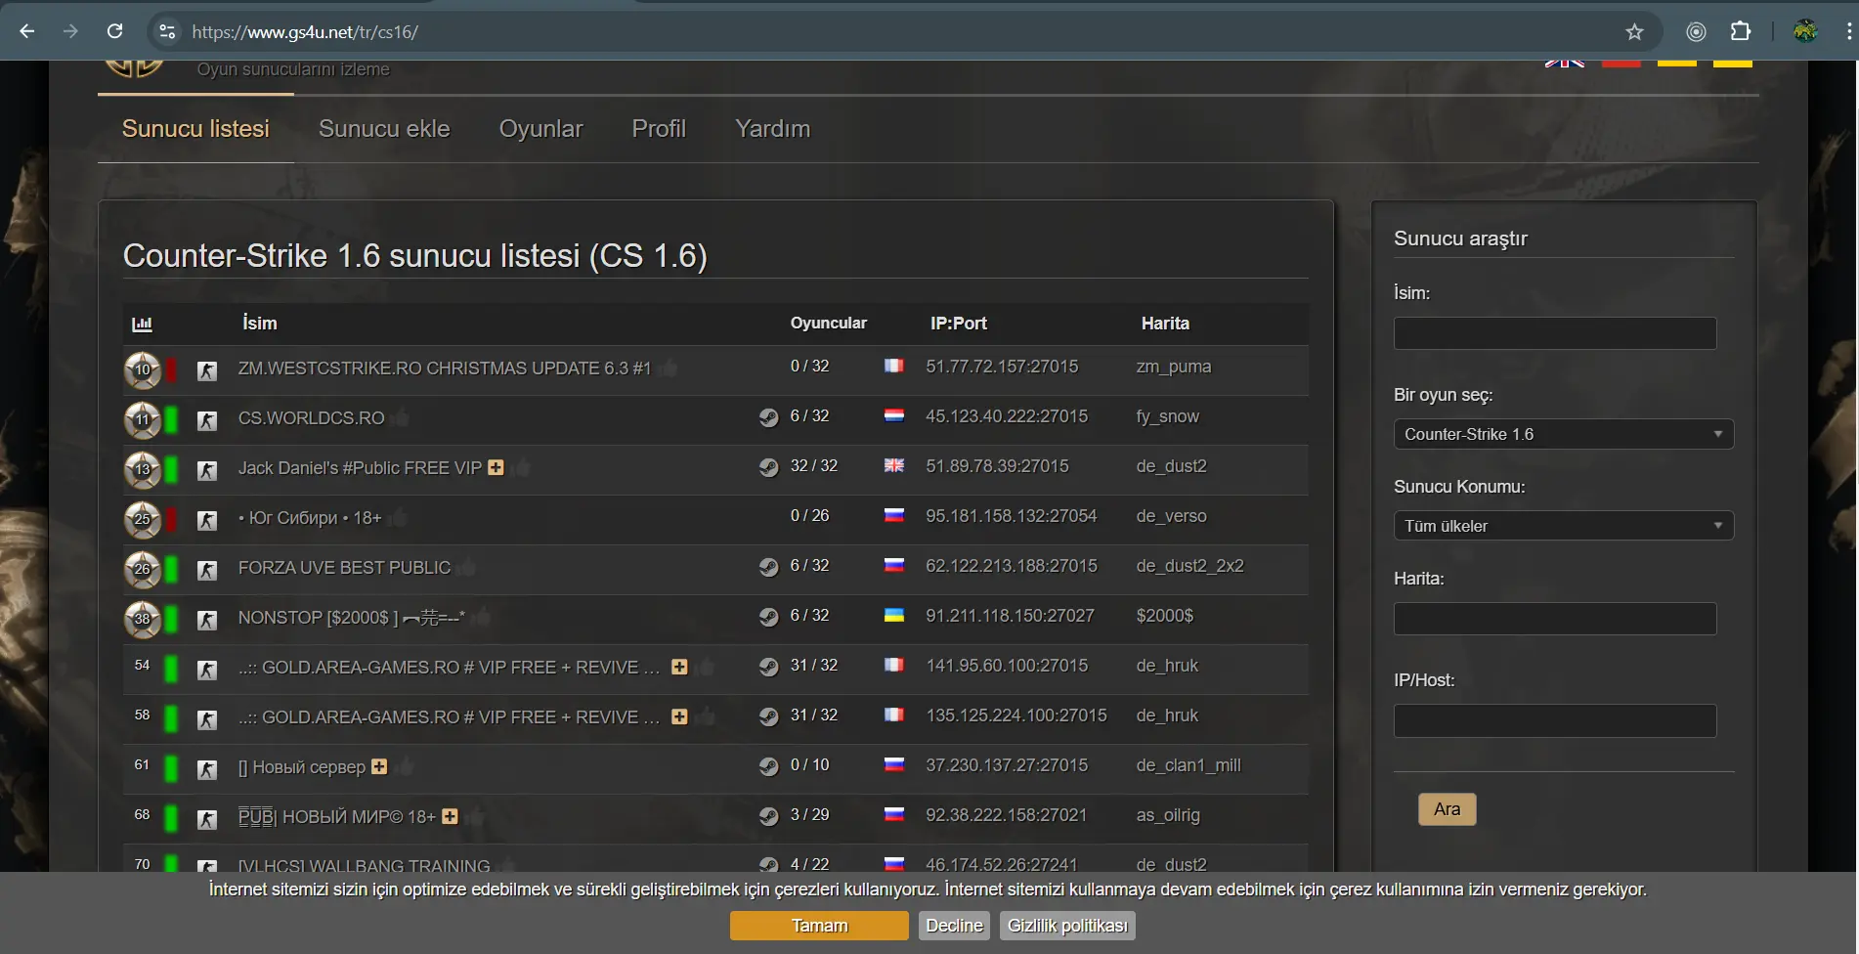
Task: Open the NONSTOP [$2000$] server link
Action: pos(351,618)
